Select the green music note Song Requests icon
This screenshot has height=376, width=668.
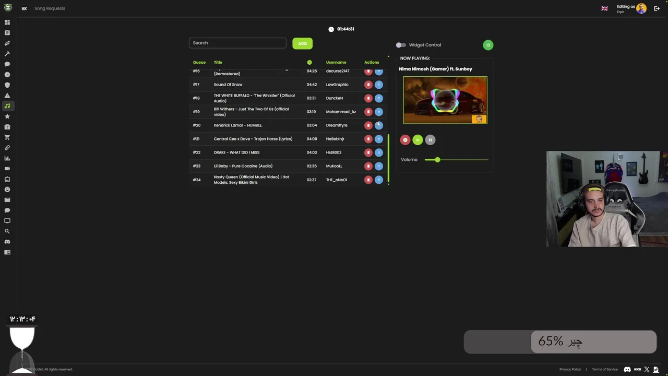pos(7,106)
